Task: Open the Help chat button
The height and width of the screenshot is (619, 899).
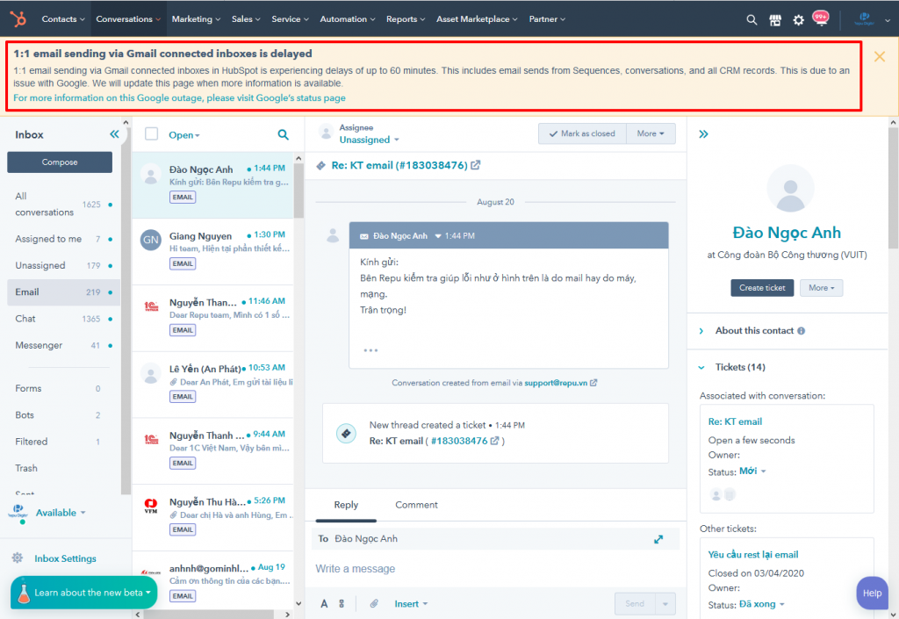Action: click(x=872, y=594)
